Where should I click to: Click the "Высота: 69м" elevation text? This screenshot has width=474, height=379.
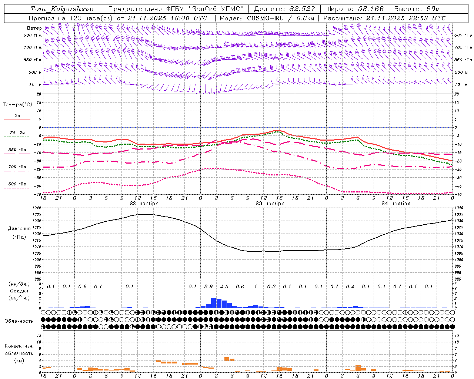click(417, 9)
